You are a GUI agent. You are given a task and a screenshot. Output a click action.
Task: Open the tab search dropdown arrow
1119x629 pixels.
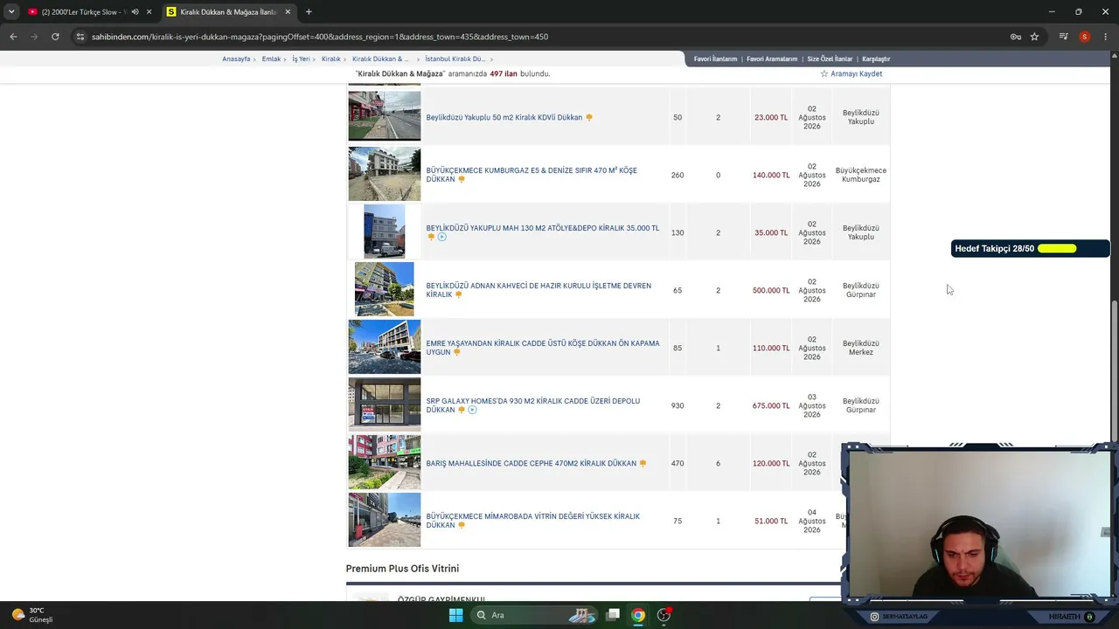[11, 12]
